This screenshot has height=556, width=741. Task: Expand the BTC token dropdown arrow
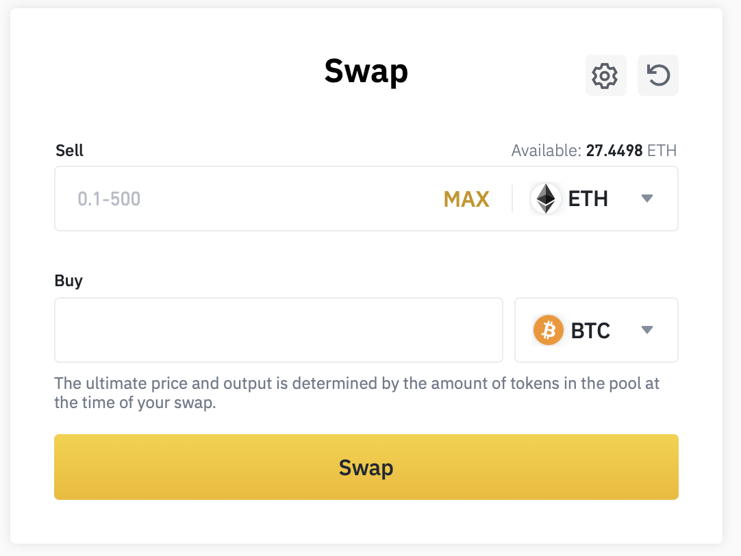tap(647, 331)
